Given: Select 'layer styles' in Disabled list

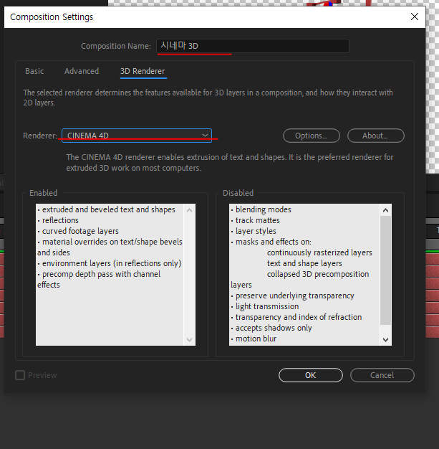Looking at the screenshot, I should tap(256, 231).
